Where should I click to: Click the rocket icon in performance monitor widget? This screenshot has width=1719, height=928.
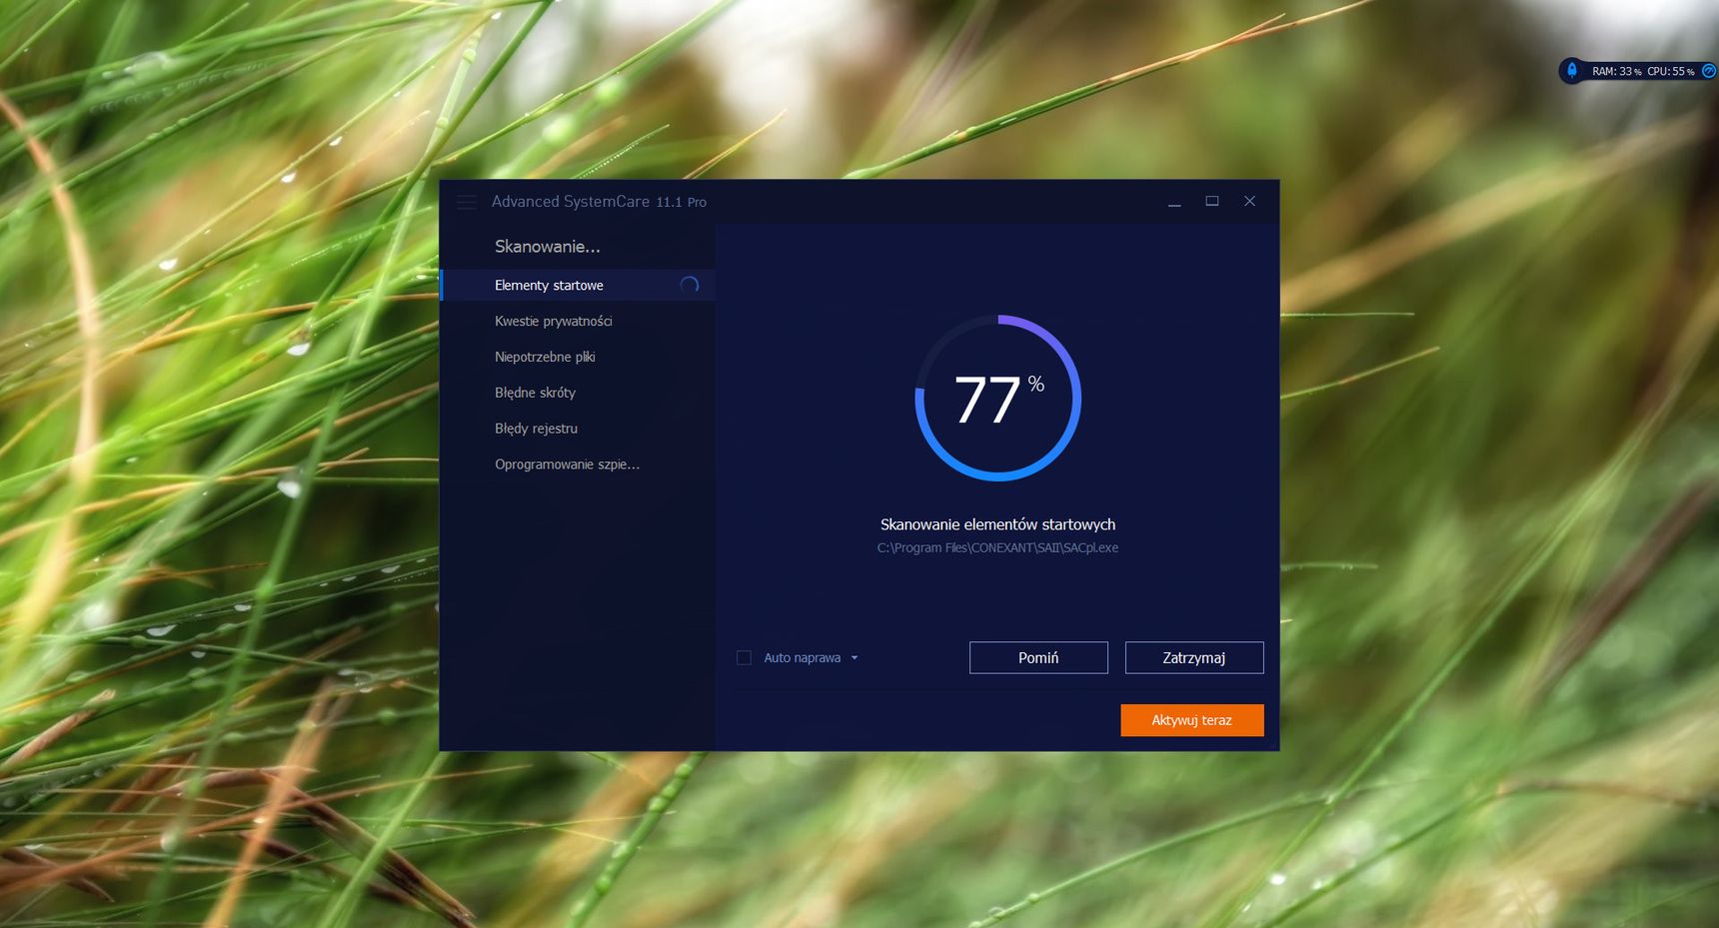(1572, 71)
